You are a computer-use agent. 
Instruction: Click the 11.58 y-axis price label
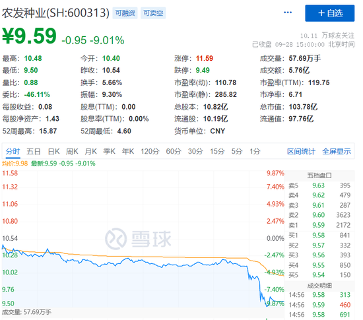pyautogui.click(x=10, y=174)
